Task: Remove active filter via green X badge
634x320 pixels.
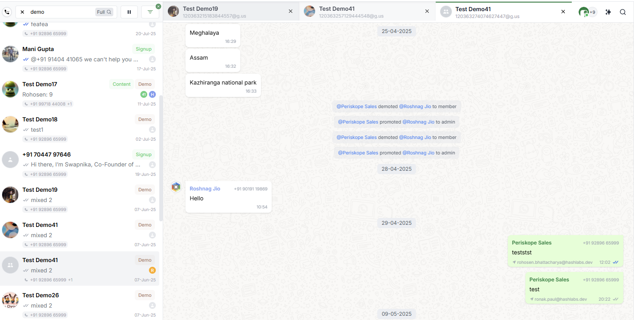Action: coord(158,6)
